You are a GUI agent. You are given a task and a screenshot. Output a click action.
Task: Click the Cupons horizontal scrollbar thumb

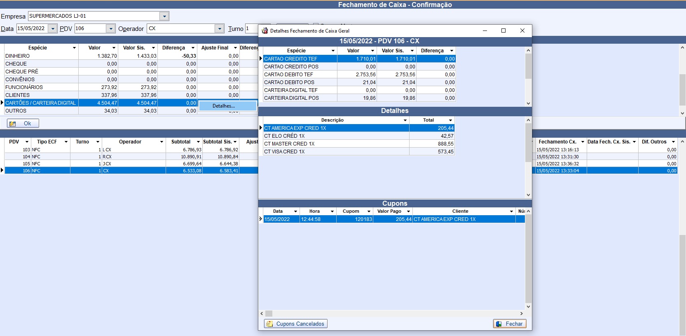point(269,314)
